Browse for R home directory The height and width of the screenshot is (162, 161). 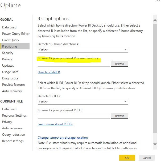point(119,64)
